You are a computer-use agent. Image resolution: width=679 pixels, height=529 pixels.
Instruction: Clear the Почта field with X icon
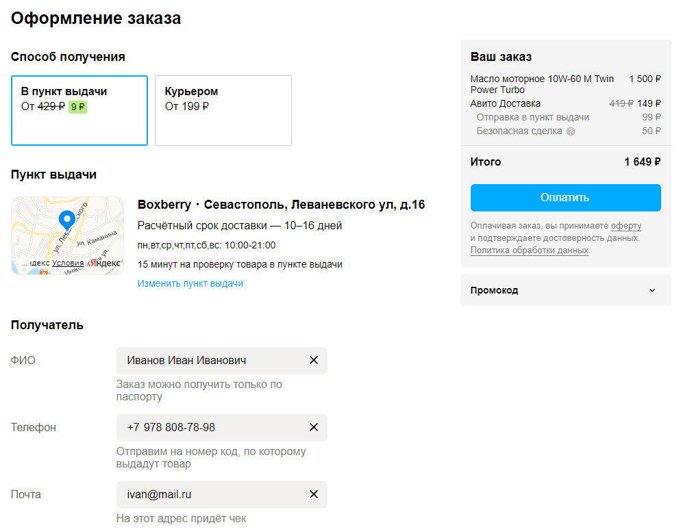pos(314,494)
